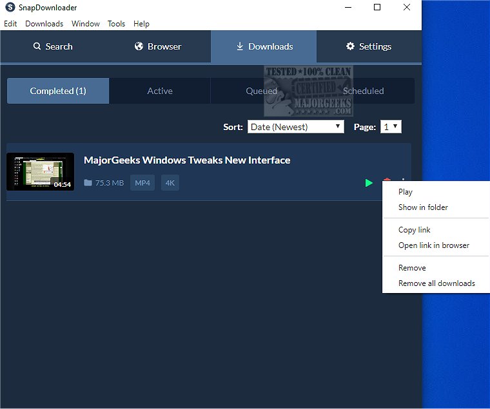Switch to the Browser tab
This screenshot has height=409, width=490.
158,46
